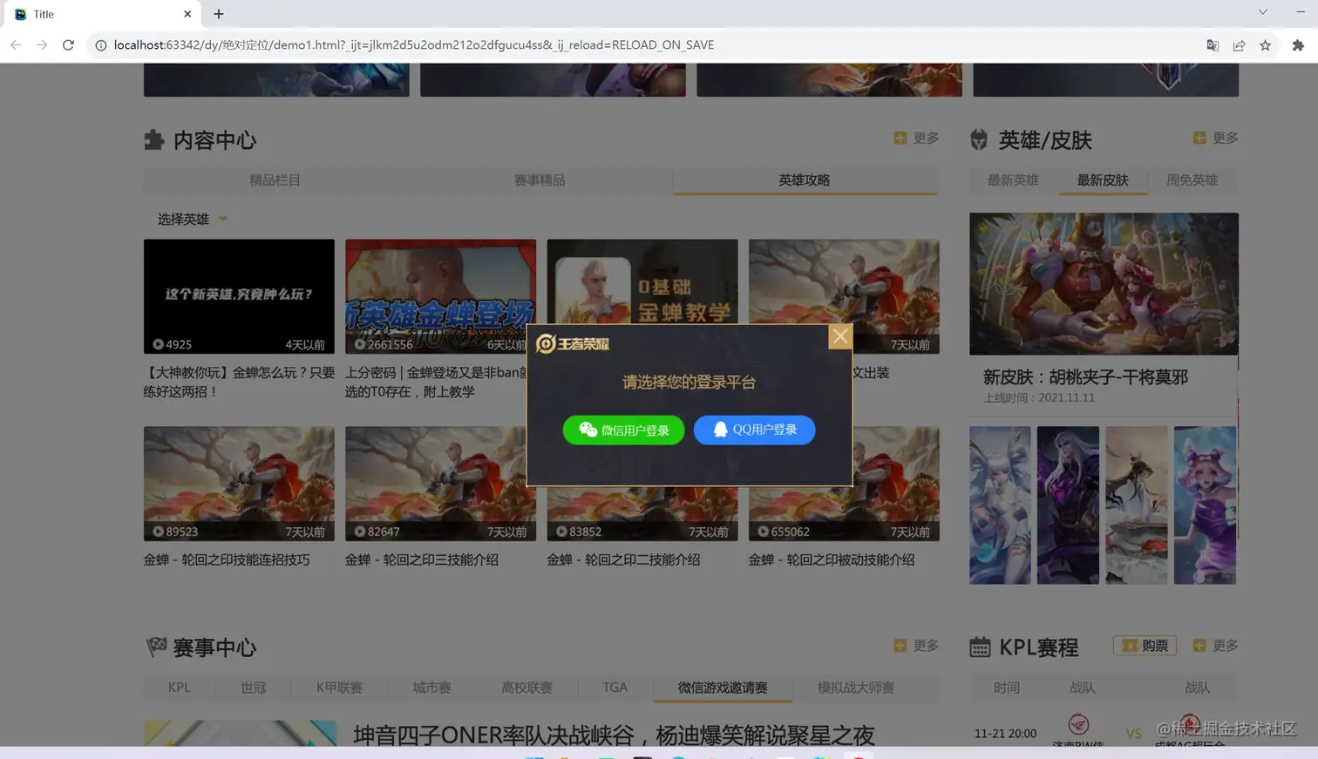Screen dimensions: 1318x759
Task: Select the 城市赛 event tab
Action: [x=432, y=688]
